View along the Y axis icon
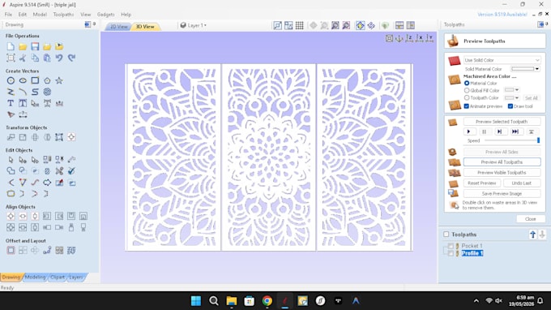The width and height of the screenshot is (551, 310). coord(429,38)
